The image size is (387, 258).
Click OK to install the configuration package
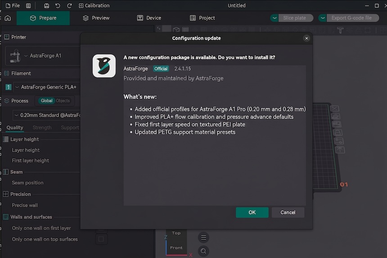(x=252, y=212)
